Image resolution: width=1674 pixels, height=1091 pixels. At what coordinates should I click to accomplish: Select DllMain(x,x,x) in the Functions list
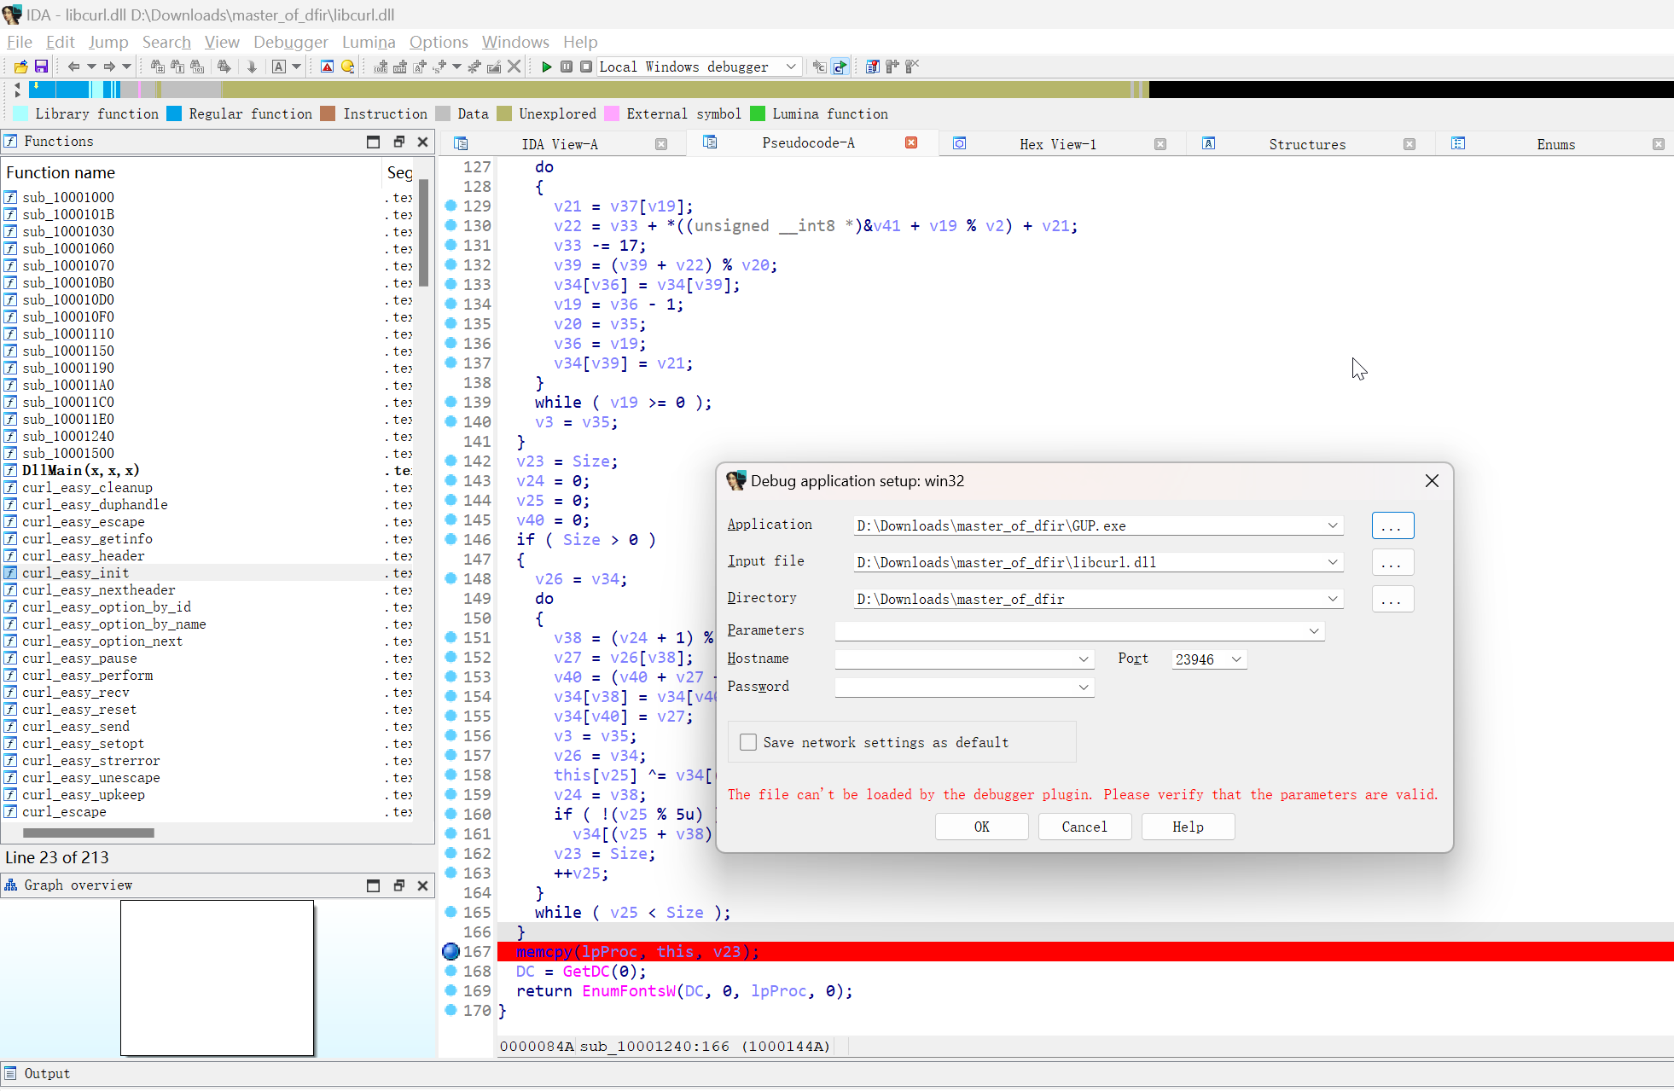pos(80,470)
